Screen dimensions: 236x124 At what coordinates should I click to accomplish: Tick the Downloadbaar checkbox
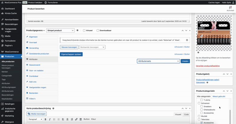(98, 30)
